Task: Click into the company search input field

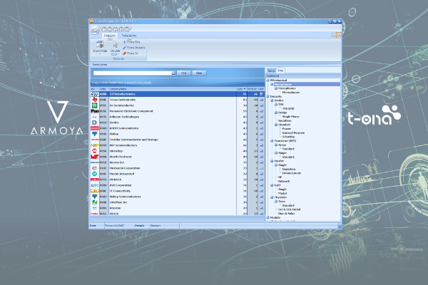Action: pos(133,73)
